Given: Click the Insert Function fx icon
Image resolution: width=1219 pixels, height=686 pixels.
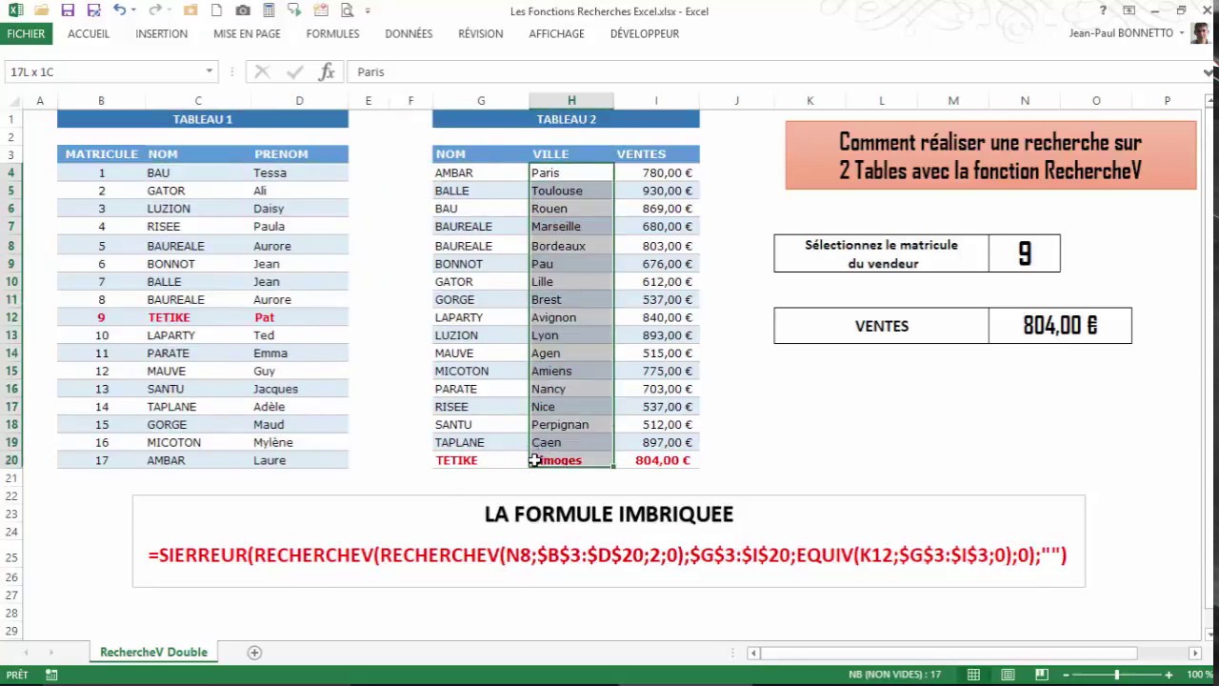Looking at the screenshot, I should pos(327,71).
